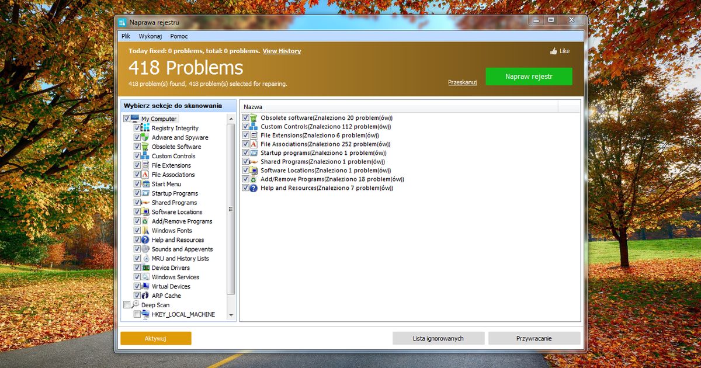Image resolution: width=701 pixels, height=368 pixels.
Task: Click the Custom Controls icon in sidebar
Action: (146, 156)
